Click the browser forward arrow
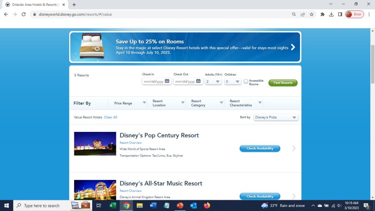The height and width of the screenshot is (211, 375). tap(15, 14)
